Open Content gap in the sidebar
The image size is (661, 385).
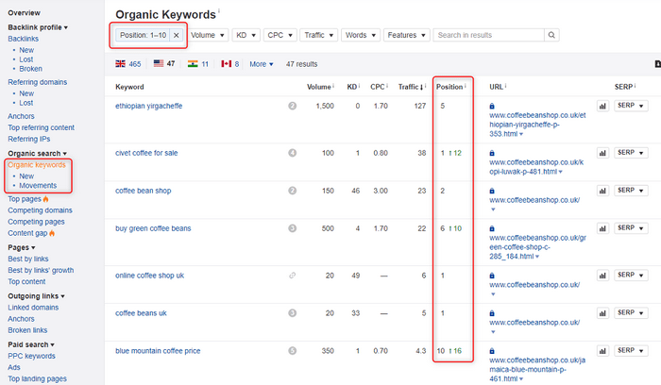27,233
